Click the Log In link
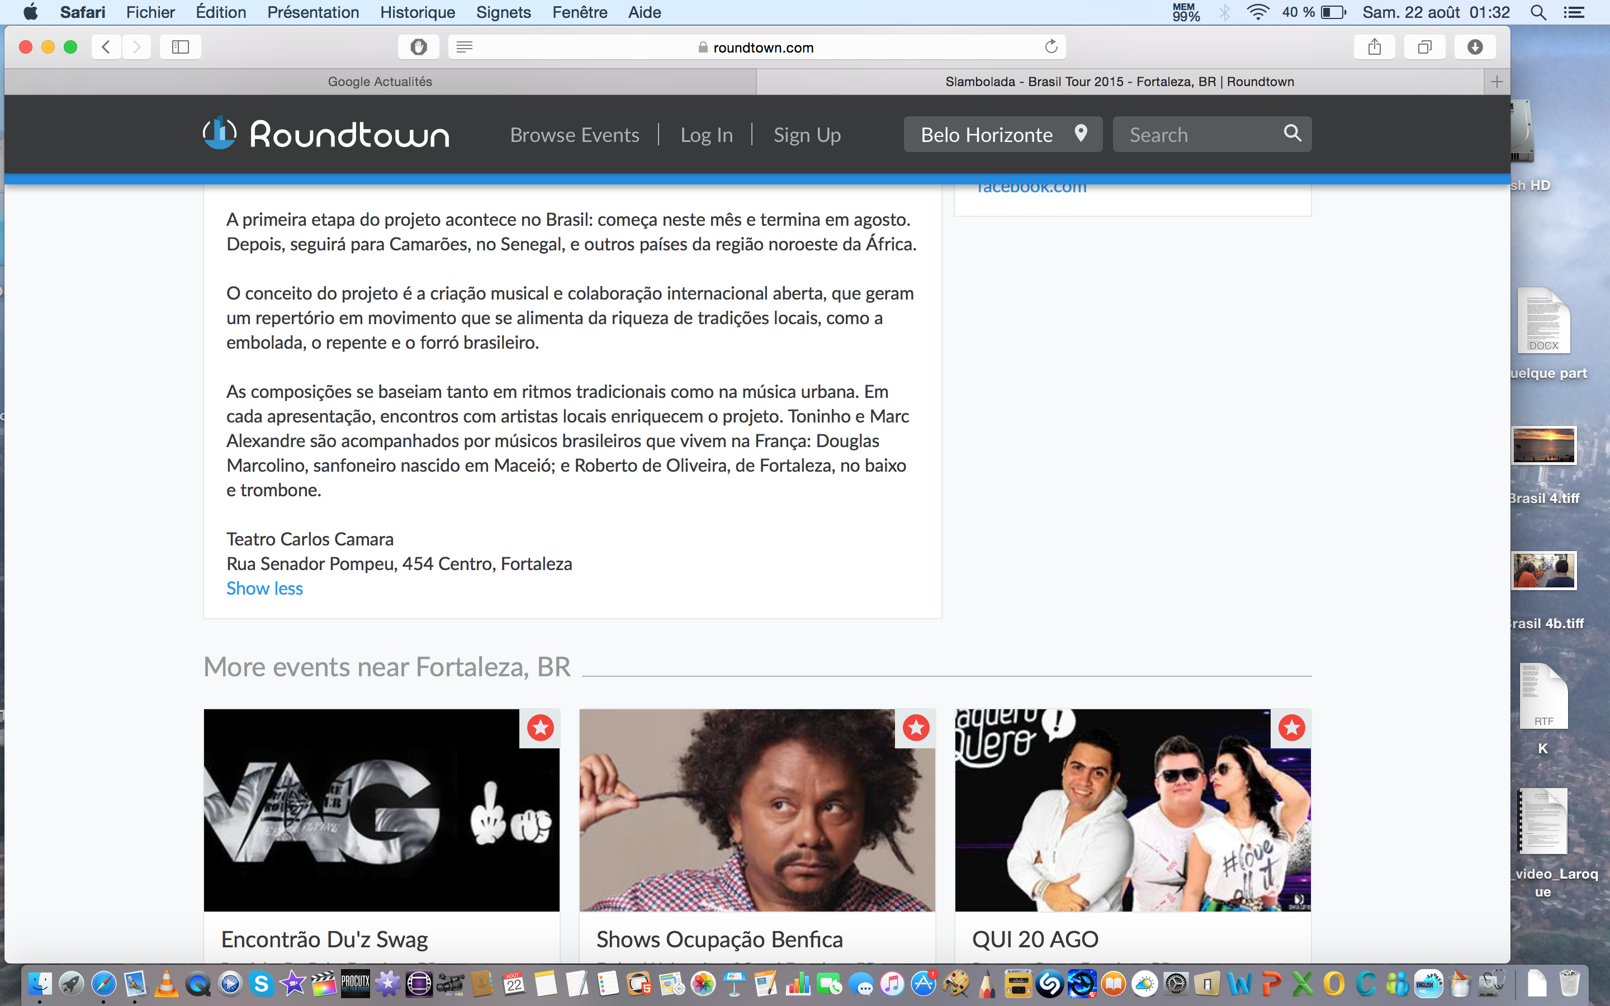Viewport: 1610px width, 1006px height. (x=707, y=135)
